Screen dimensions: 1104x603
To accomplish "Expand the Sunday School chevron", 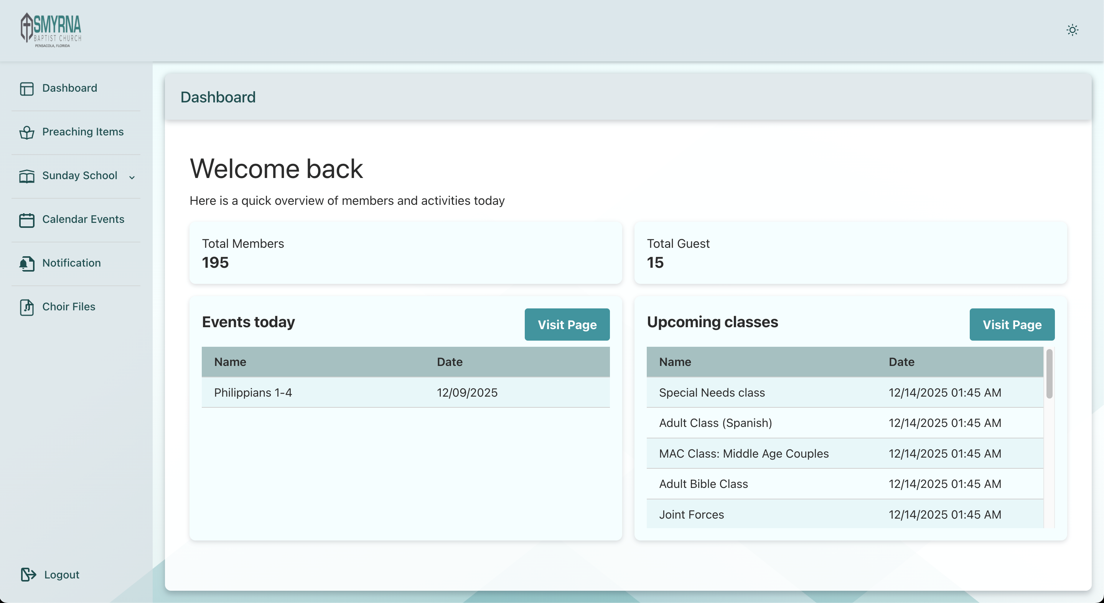I will pyautogui.click(x=132, y=177).
